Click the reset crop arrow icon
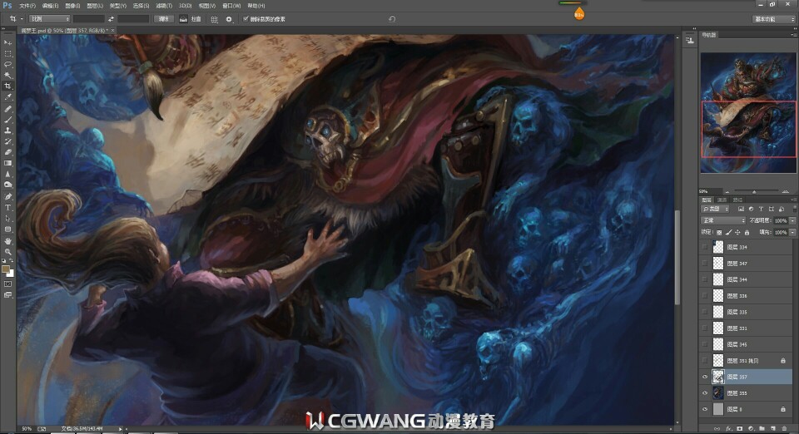The height and width of the screenshot is (434, 799). click(x=392, y=19)
